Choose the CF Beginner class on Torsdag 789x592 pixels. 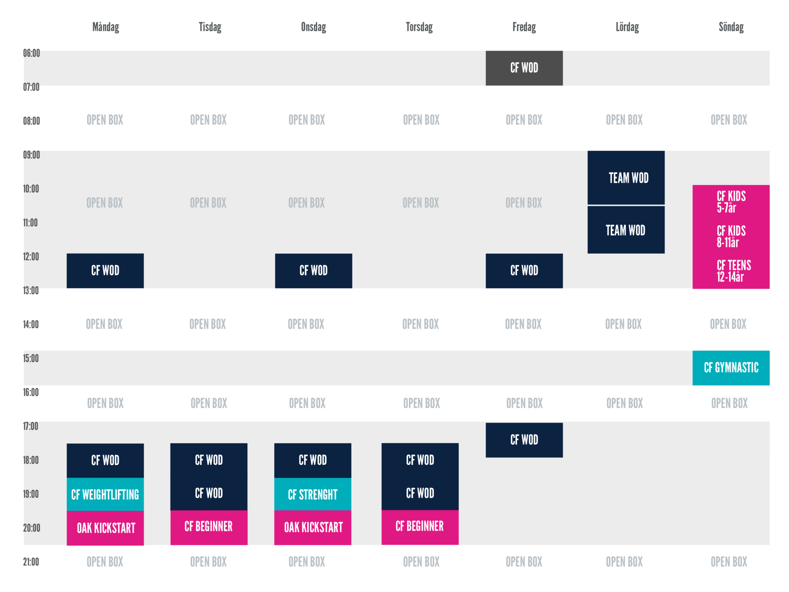(420, 527)
